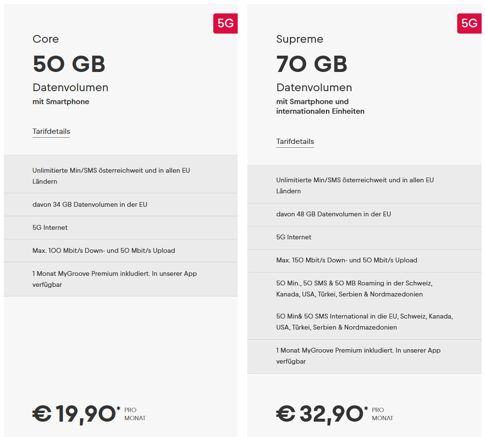485x437 pixels.
Task: Click the 50 GB data volume heading
Action: click(69, 64)
